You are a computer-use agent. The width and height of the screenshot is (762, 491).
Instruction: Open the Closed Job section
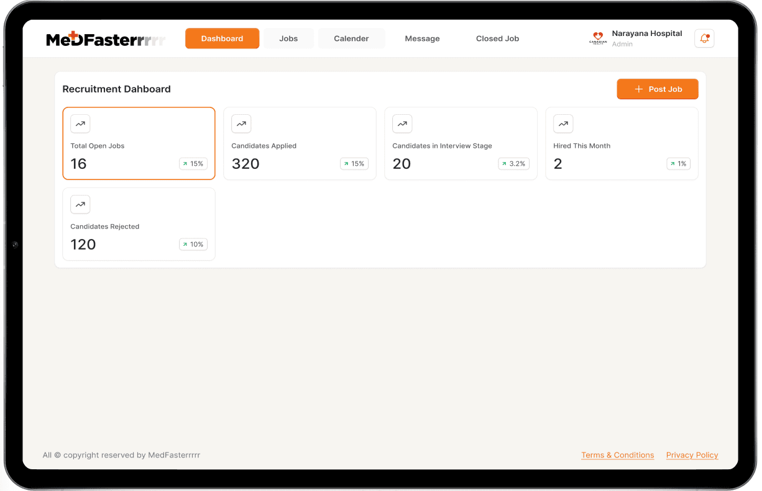tap(497, 38)
